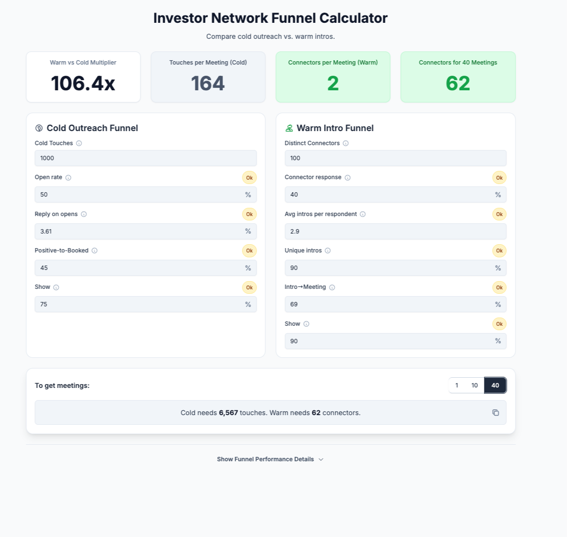Click the Distinct Connectors input field
This screenshot has width=567, height=537.
pos(395,158)
